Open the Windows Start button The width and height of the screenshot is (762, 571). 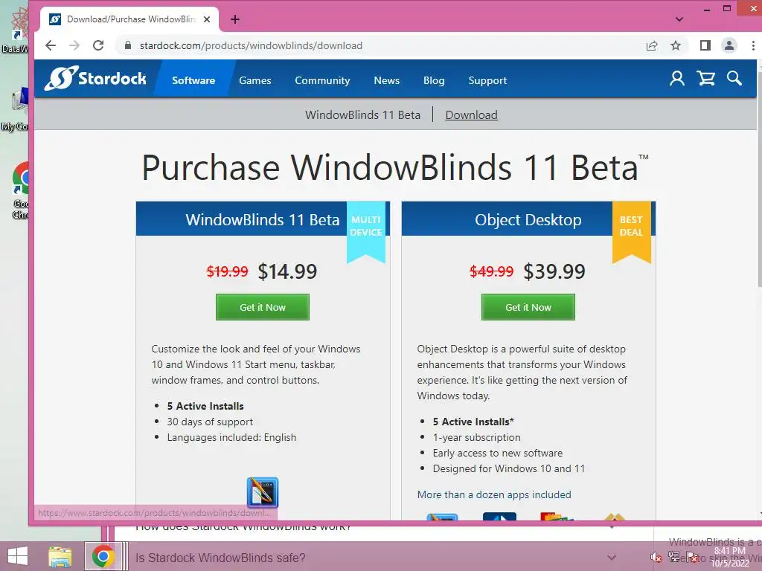[x=18, y=556]
